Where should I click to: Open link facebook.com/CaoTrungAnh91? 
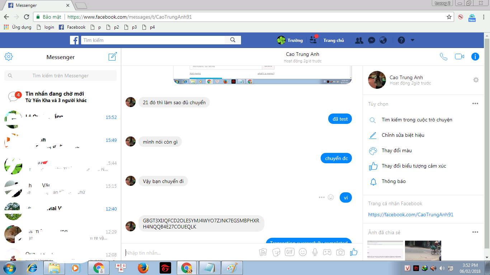pos(411,214)
